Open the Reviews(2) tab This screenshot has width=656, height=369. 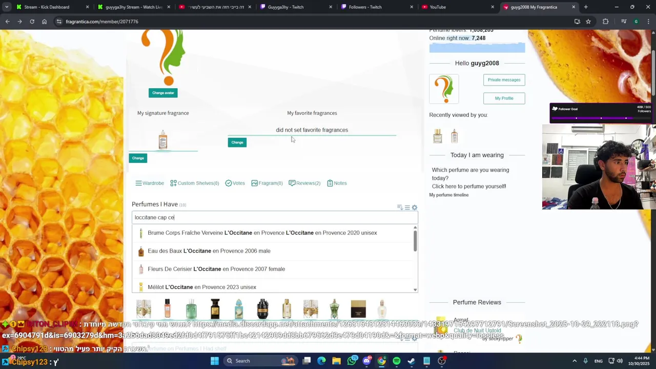304,183
